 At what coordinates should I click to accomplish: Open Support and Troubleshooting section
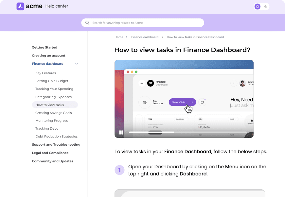click(x=56, y=144)
